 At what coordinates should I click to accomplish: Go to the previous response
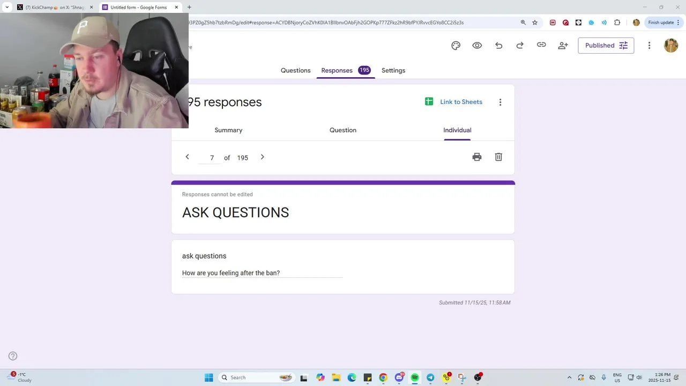pyautogui.click(x=187, y=157)
